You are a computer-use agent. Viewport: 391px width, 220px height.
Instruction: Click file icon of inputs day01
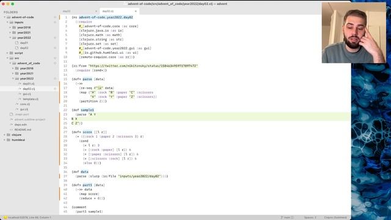(x=17, y=43)
